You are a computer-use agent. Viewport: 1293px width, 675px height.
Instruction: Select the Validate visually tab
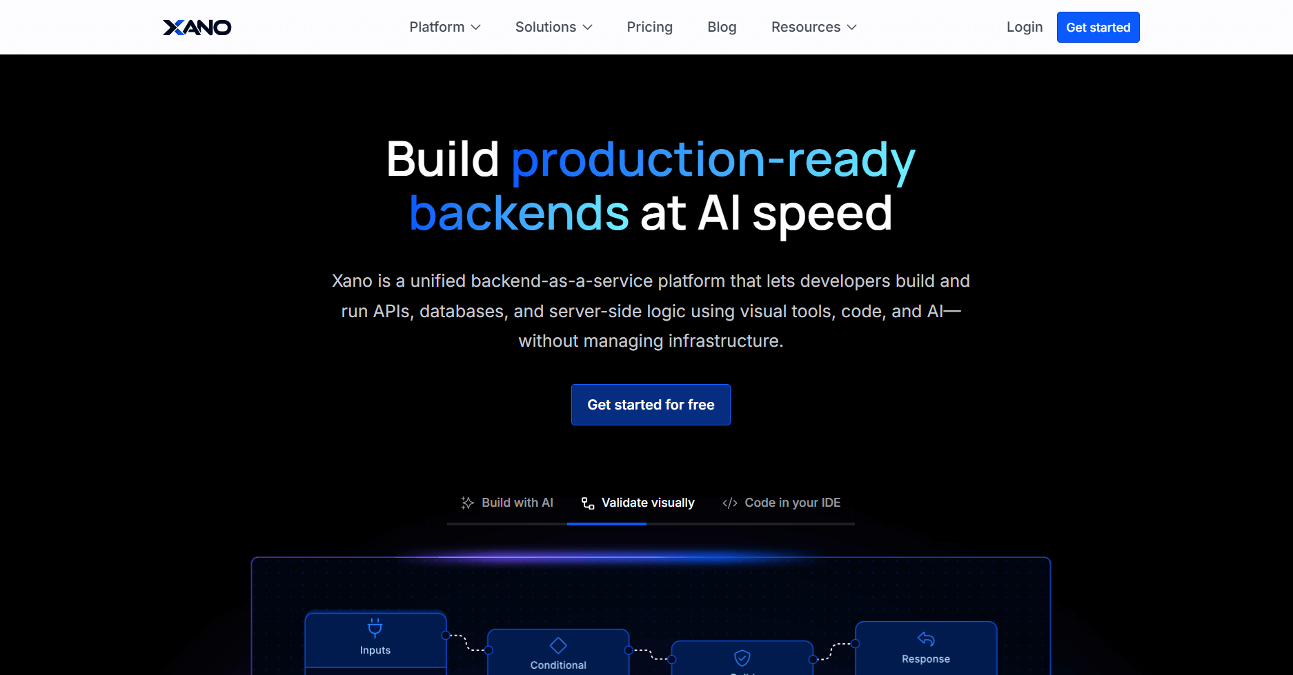tap(638, 503)
